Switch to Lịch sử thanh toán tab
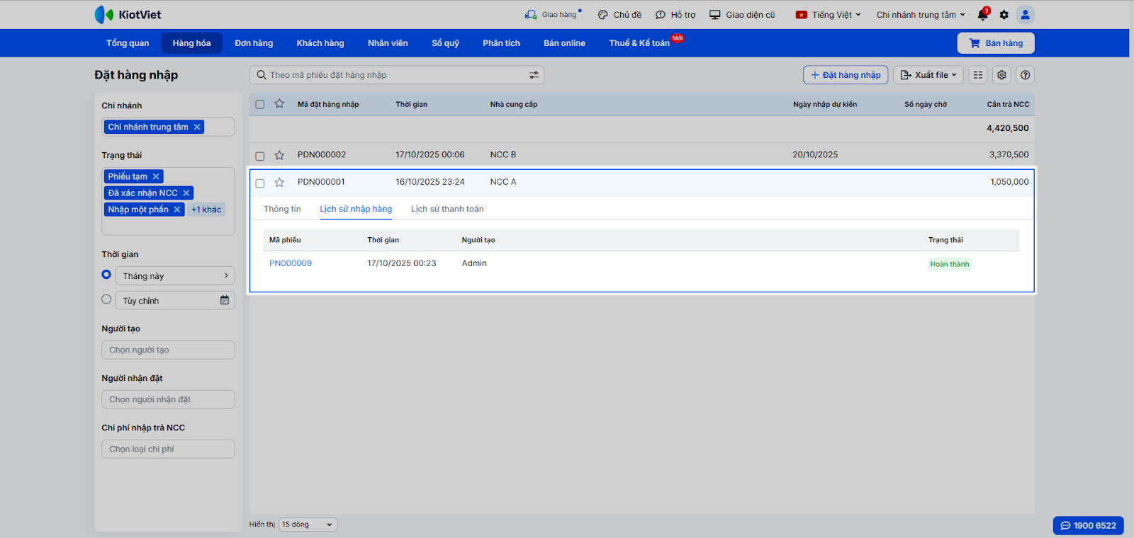Viewport: 1134px width, 538px height. click(x=447, y=209)
